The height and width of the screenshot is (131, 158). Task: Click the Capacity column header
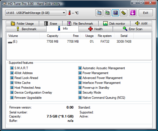tap(50, 36)
